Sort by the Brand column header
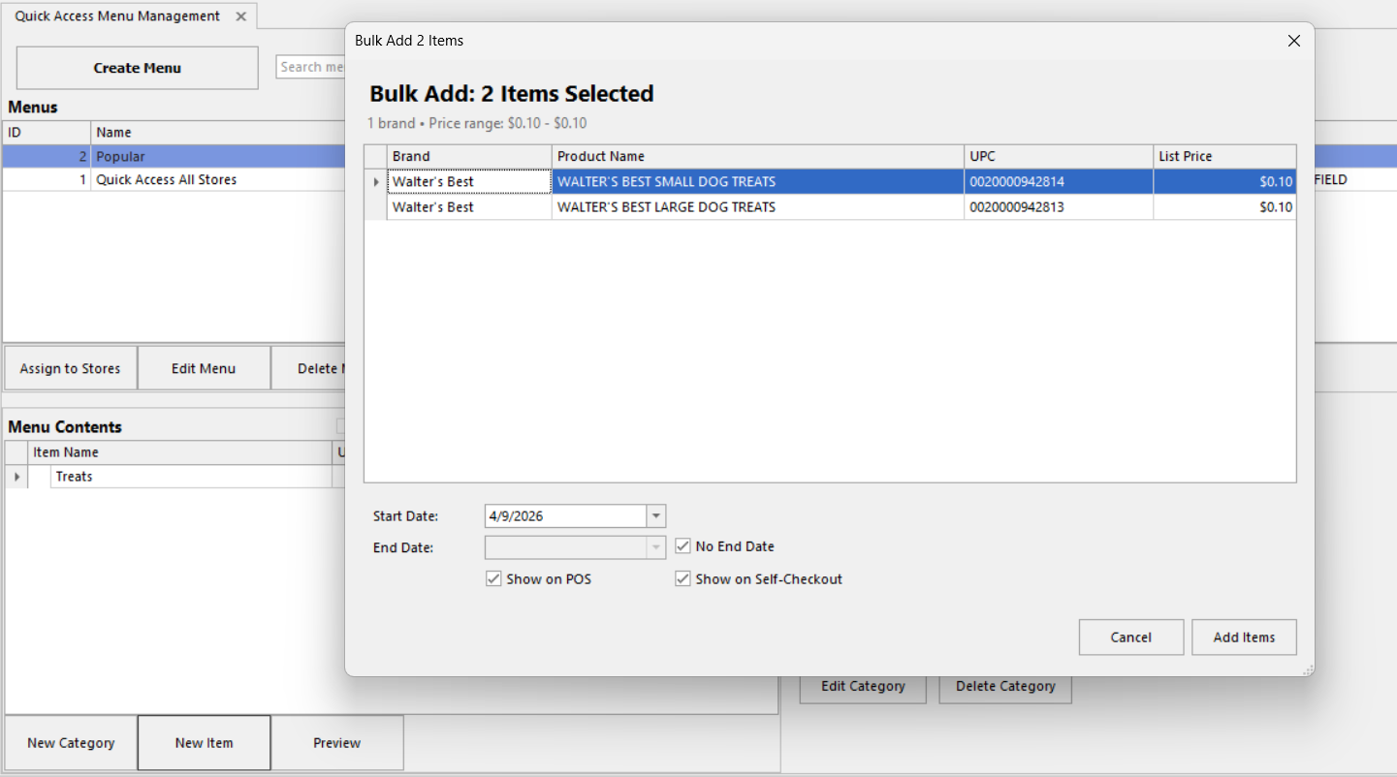Screen dimensions: 1397x777 pos(469,156)
